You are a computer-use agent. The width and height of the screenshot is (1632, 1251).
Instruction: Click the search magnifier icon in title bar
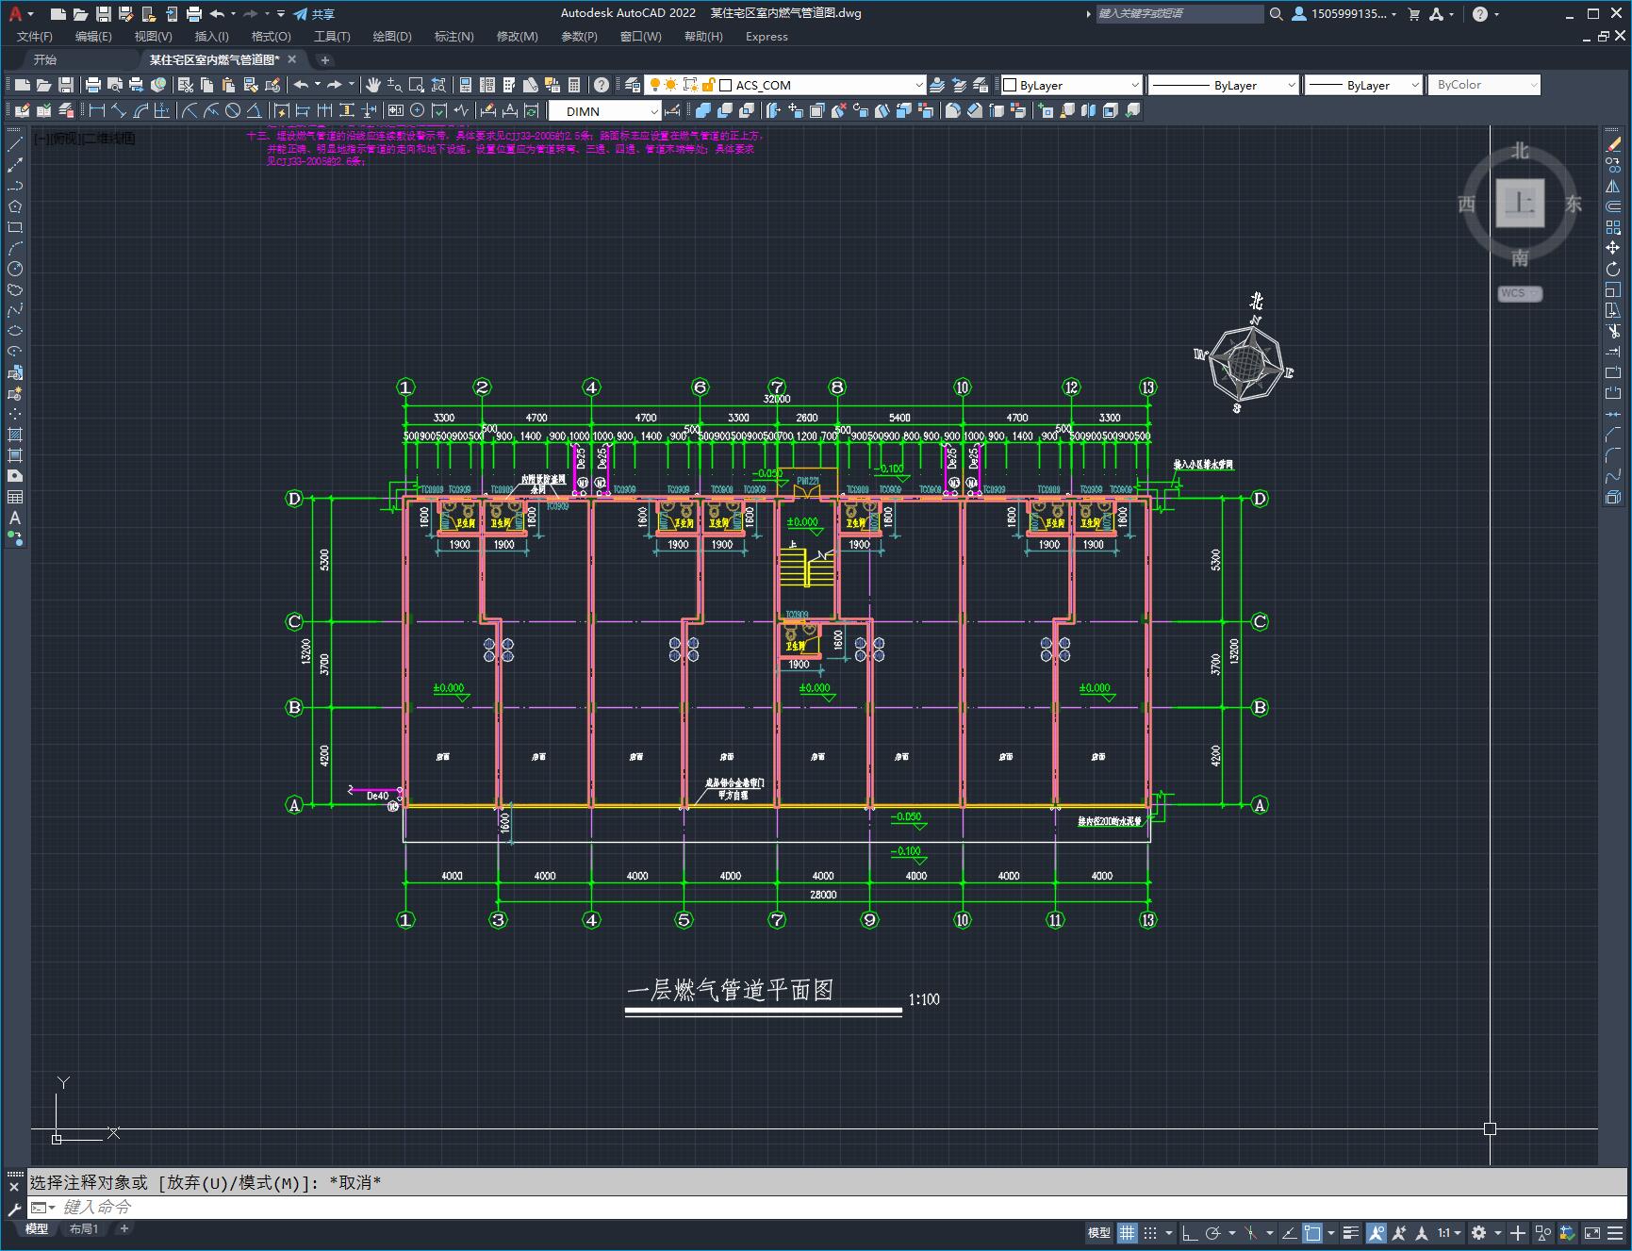(1276, 13)
